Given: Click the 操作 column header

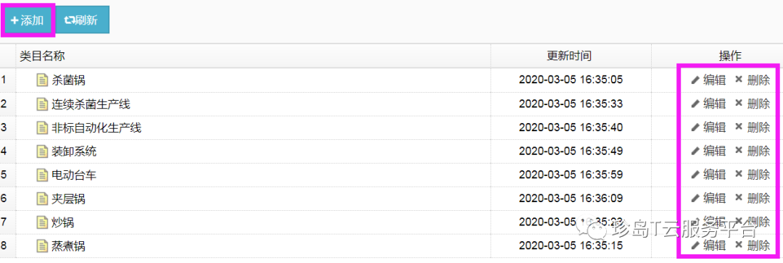Looking at the screenshot, I should click(x=730, y=56).
